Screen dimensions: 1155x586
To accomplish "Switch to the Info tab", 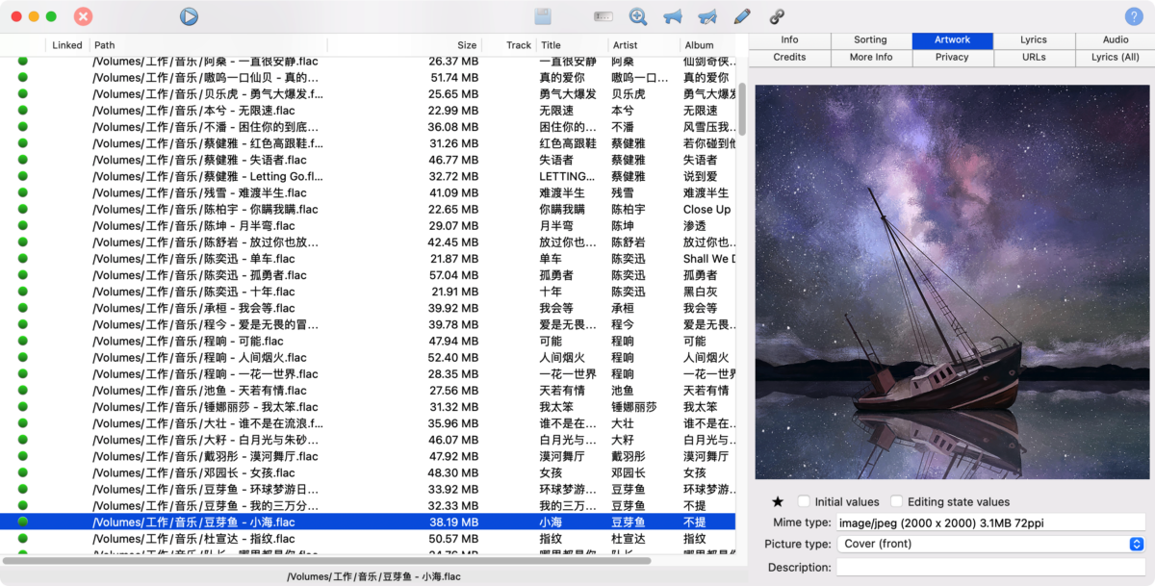I will 789,40.
